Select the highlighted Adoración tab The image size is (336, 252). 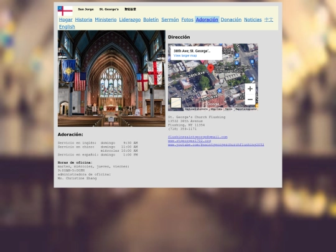(x=207, y=20)
